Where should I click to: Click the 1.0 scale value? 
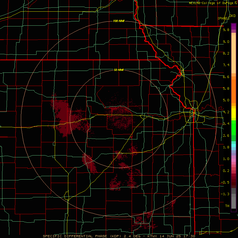[x=226, y=159]
